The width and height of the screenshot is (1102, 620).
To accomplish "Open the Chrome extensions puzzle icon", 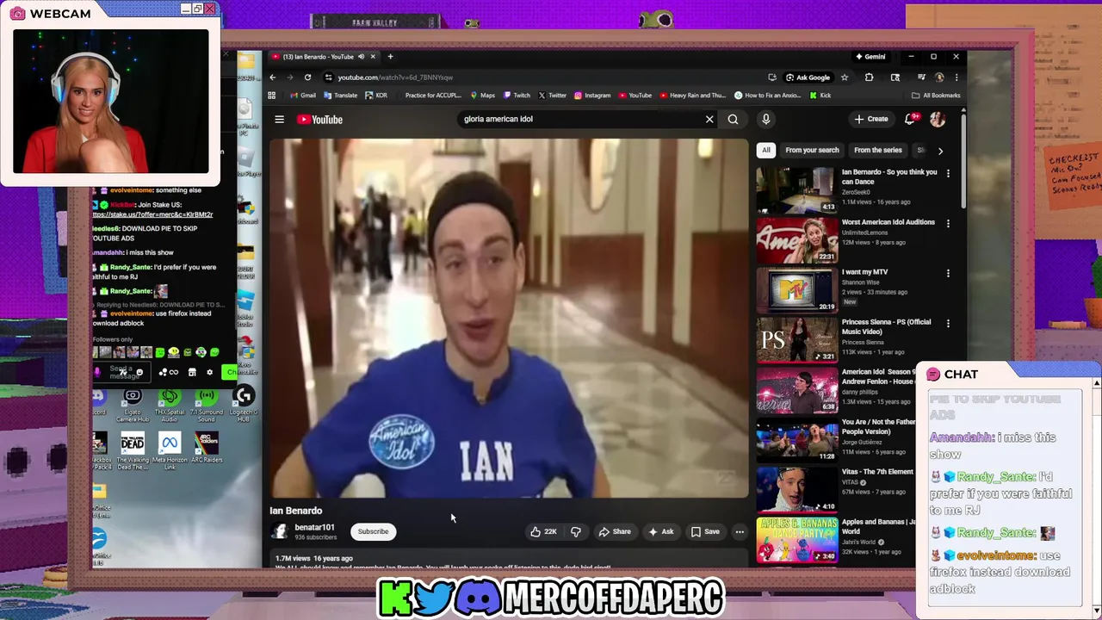I will (869, 77).
